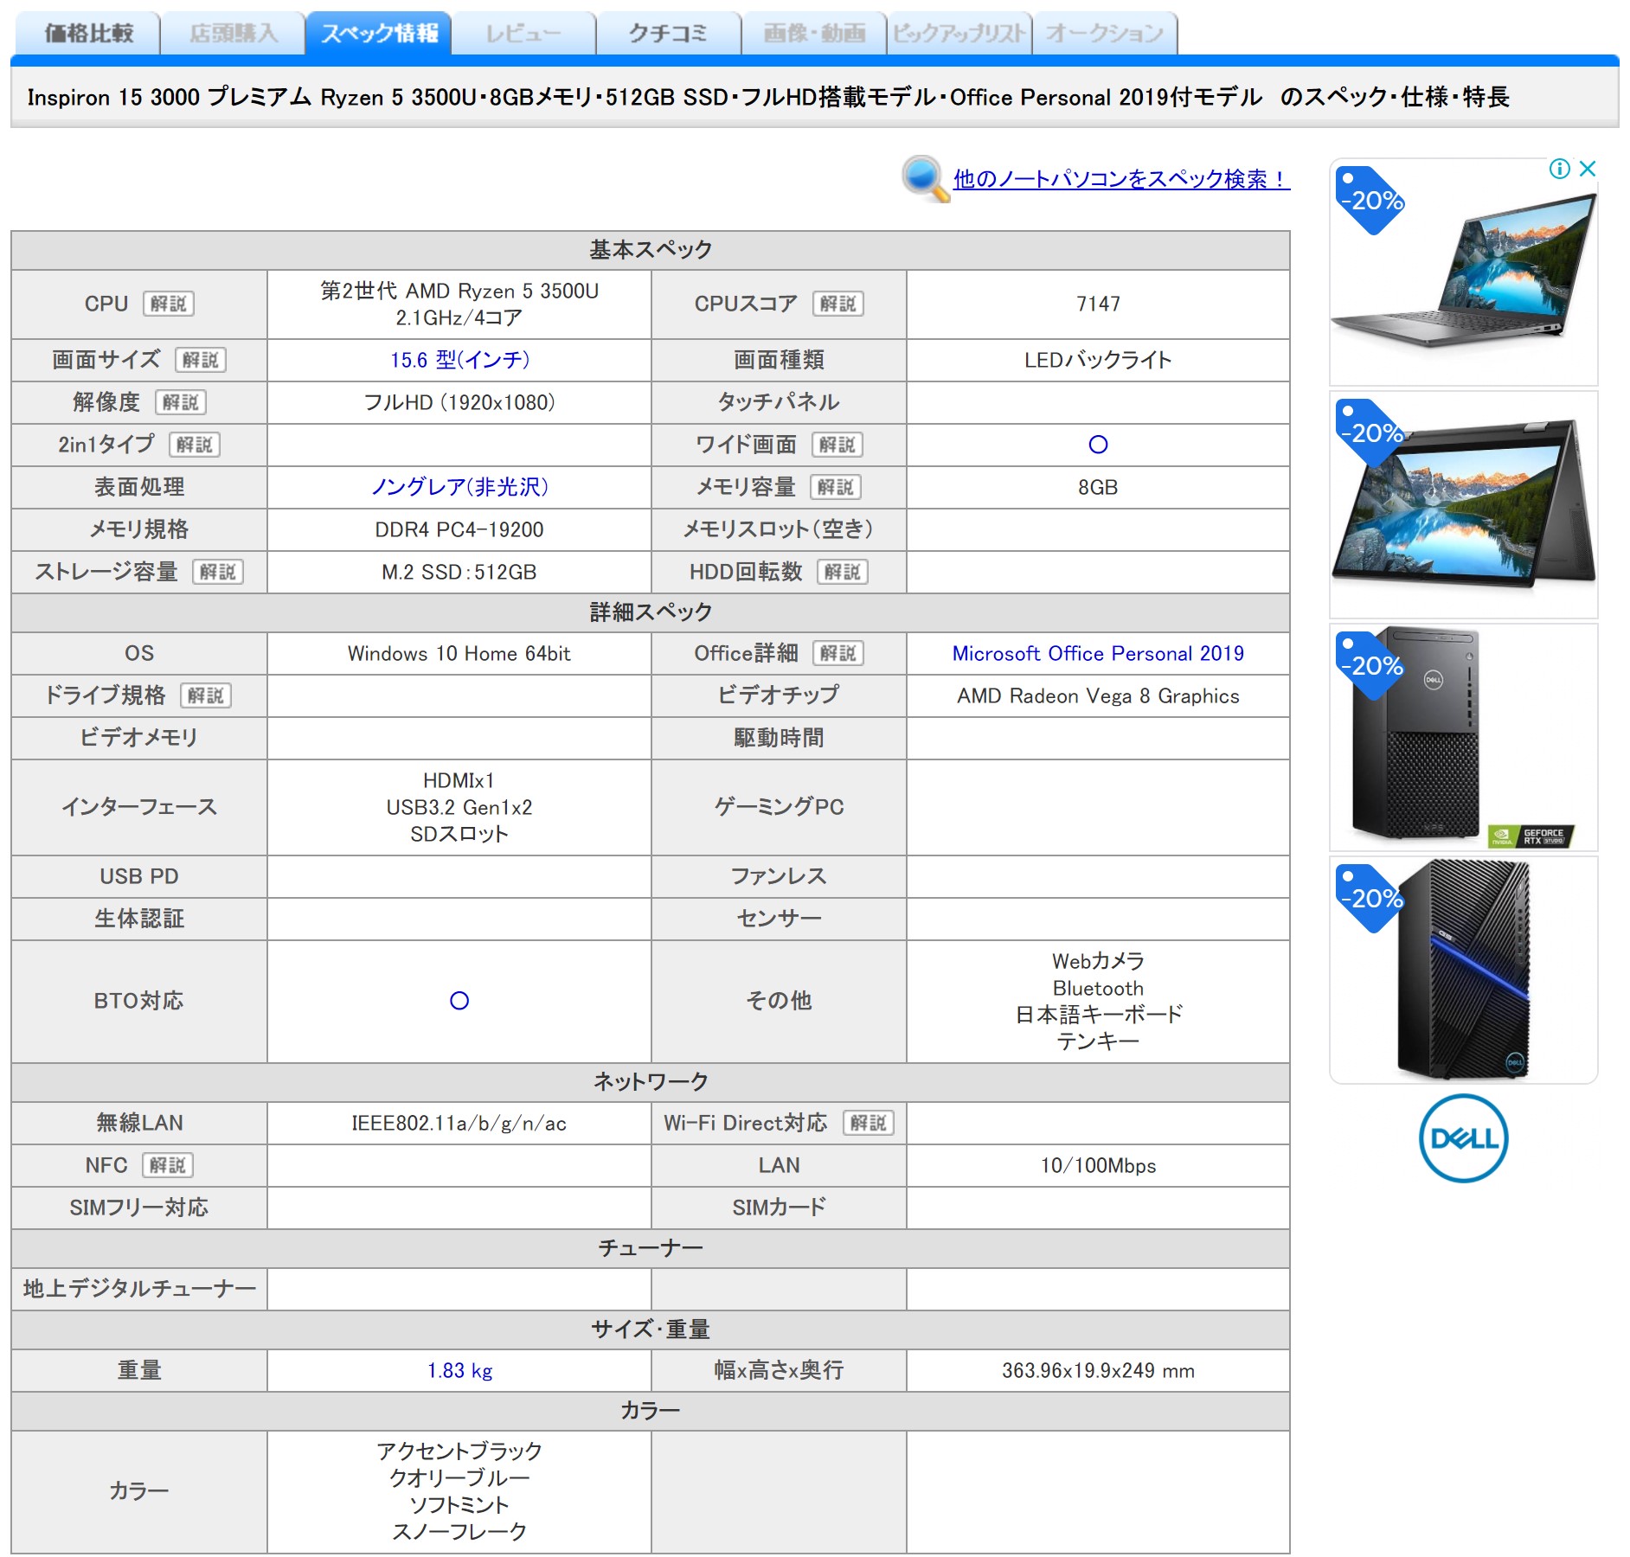Open Microsoft Office Personal 2019 link
Image resolution: width=1630 pixels, height=1557 pixels.
[x=1098, y=653]
